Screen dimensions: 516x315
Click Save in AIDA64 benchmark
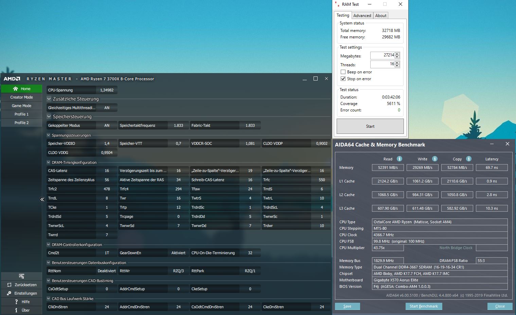coord(347,306)
